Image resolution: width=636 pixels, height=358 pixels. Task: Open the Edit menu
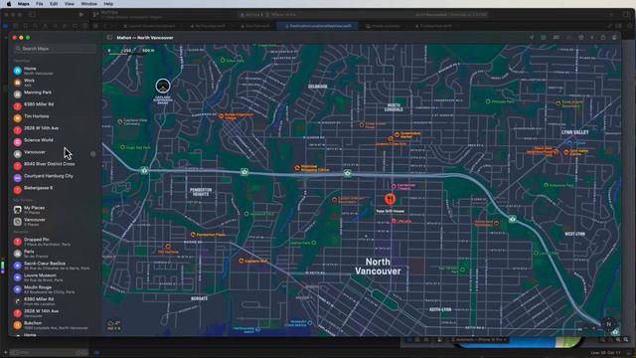coord(54,4)
